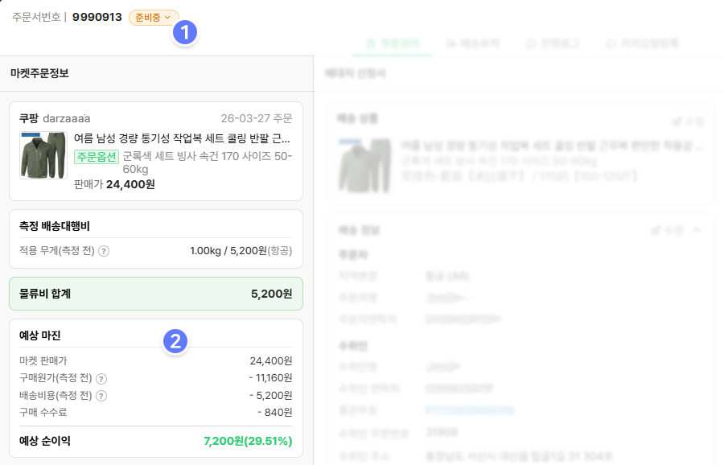The height and width of the screenshot is (465, 724).
Task: Click the 마켓주문정보 panel heading
Action: (39, 73)
